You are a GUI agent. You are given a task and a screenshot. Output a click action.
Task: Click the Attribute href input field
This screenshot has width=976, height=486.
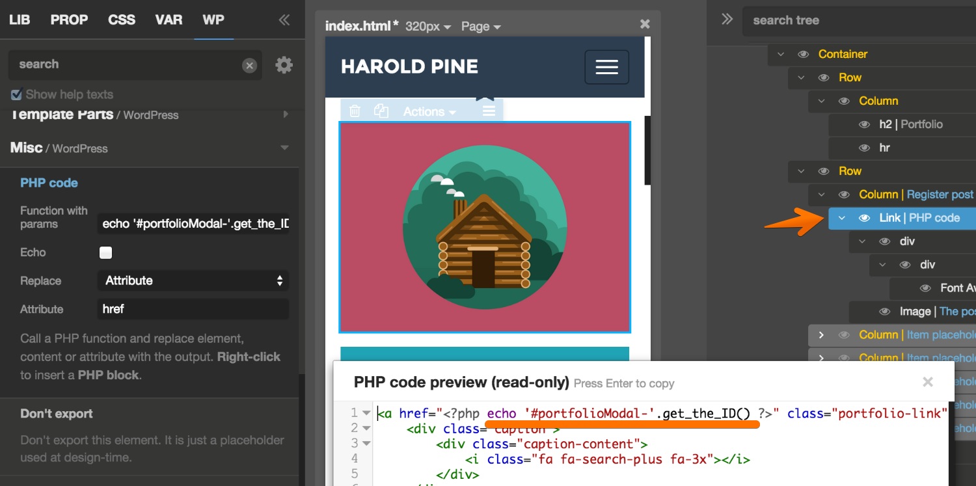193,309
